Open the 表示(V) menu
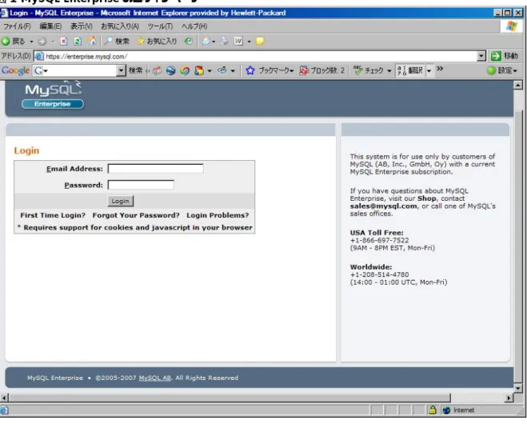 (x=82, y=26)
